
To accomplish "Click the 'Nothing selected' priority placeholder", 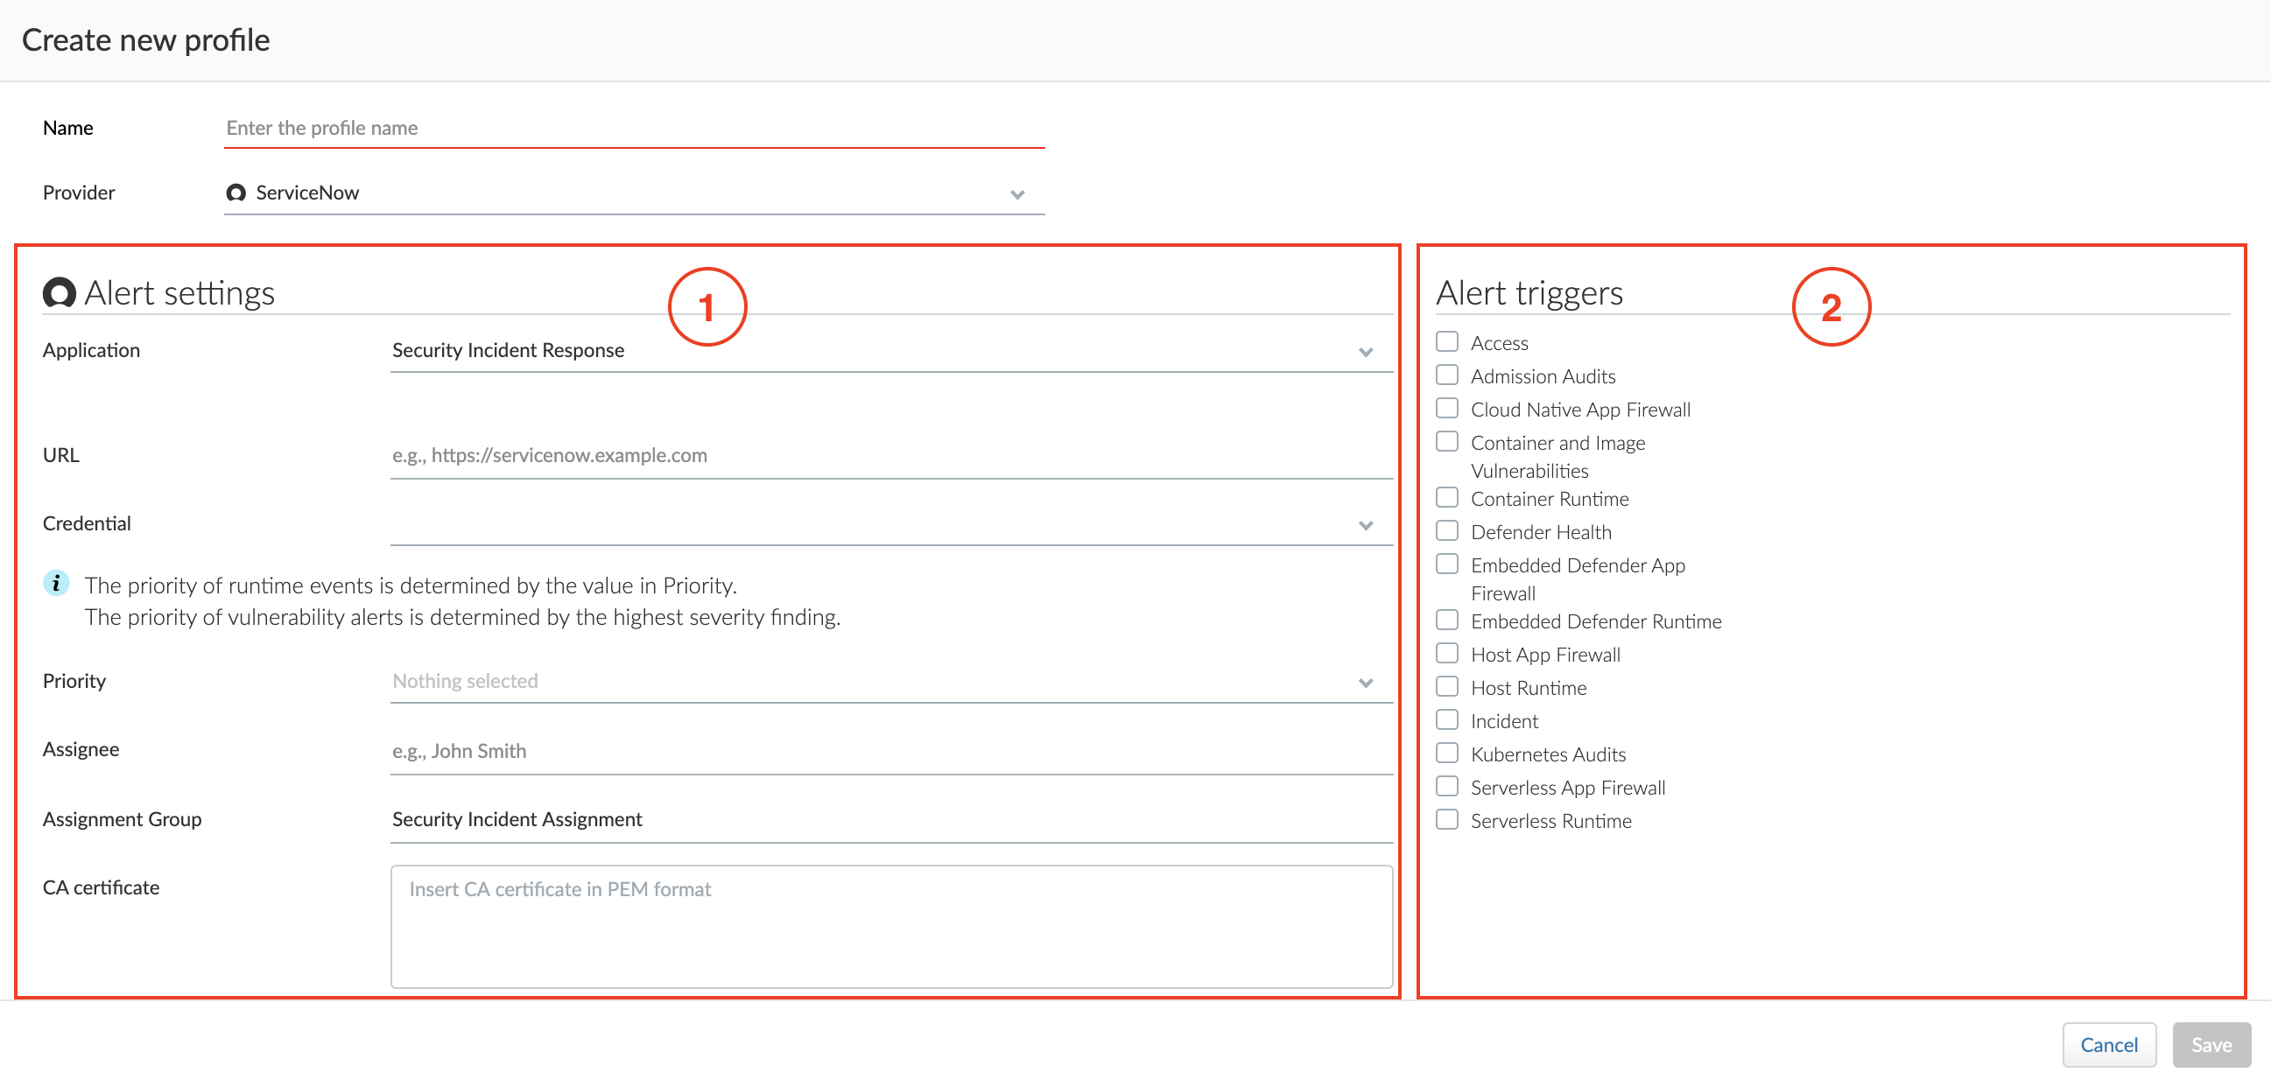I will (x=465, y=681).
